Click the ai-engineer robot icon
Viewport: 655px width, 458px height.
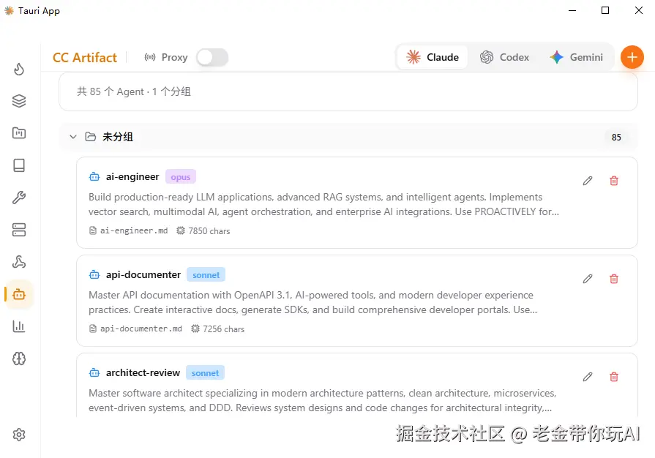tap(94, 176)
